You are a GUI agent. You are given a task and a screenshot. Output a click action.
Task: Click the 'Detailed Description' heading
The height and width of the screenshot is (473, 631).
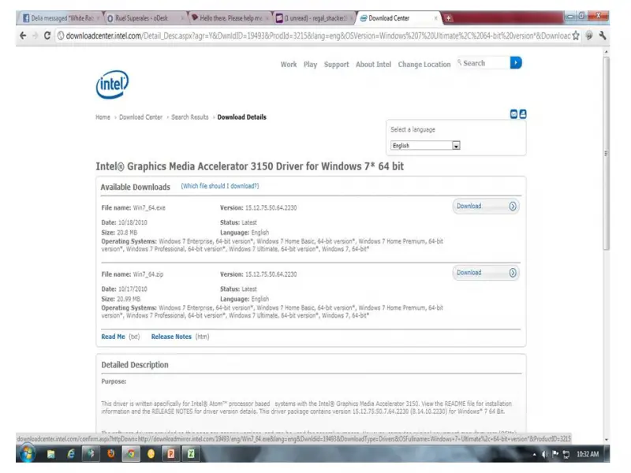pos(135,365)
